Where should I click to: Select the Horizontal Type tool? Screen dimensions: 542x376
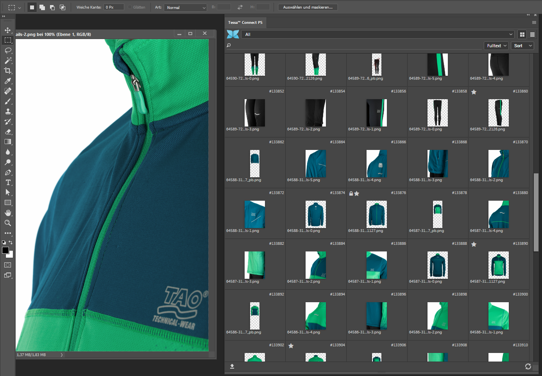[x=7, y=182]
